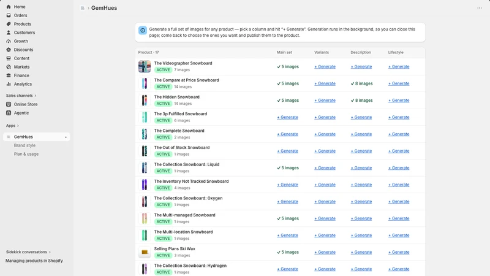Expand Sidekick conversations

28,252
